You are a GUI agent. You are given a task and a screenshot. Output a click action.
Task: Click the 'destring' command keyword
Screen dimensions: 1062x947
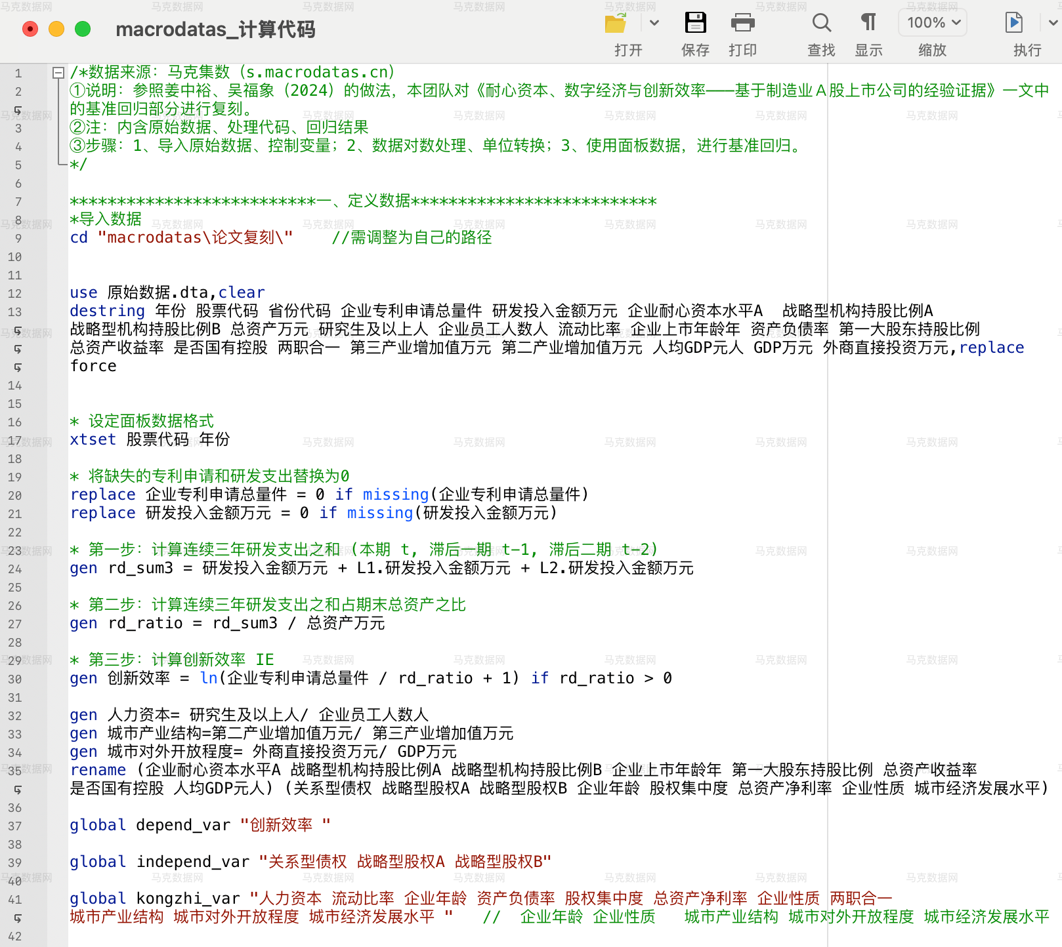click(107, 311)
